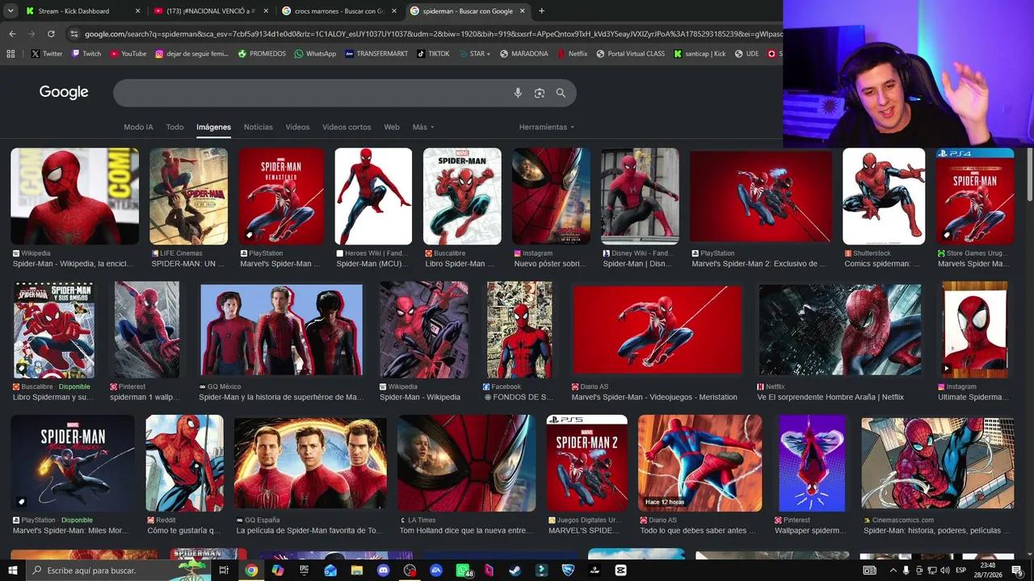
Task: Open the Twitter bookmark
Action: click(x=47, y=54)
